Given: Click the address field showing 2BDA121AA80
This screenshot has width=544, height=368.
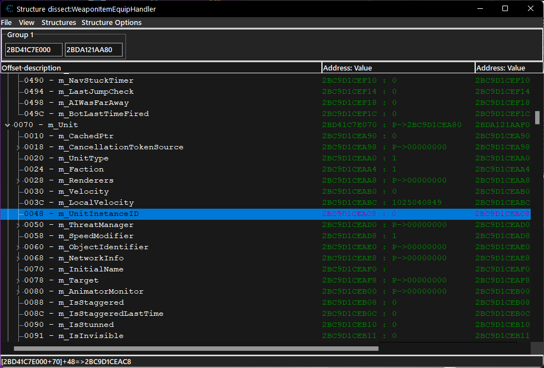Looking at the screenshot, I should point(93,49).
